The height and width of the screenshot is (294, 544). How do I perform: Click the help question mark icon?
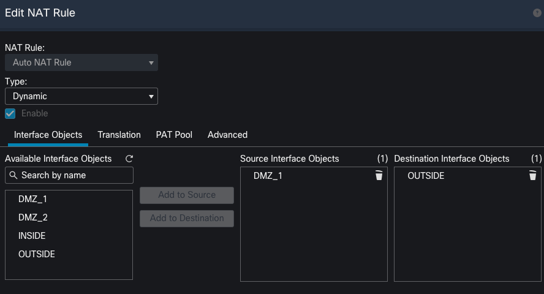click(x=537, y=13)
